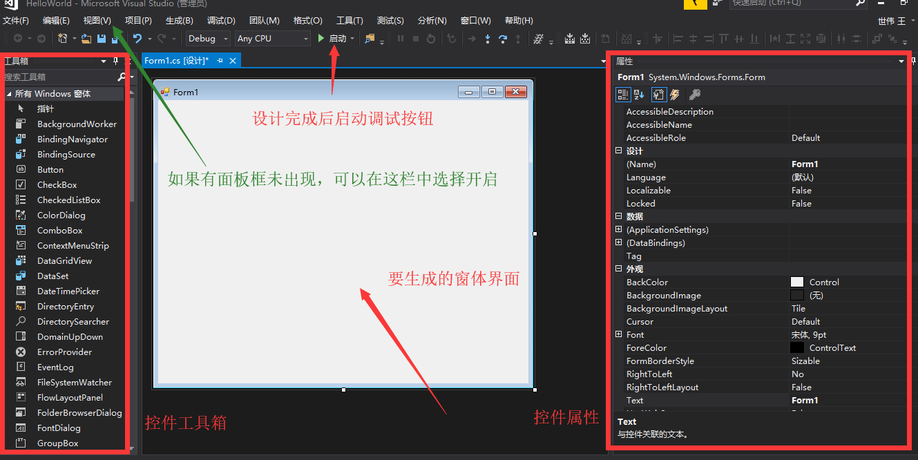Close the Form1.cs design tab
Viewport: 918px width, 460px height.
click(x=233, y=61)
